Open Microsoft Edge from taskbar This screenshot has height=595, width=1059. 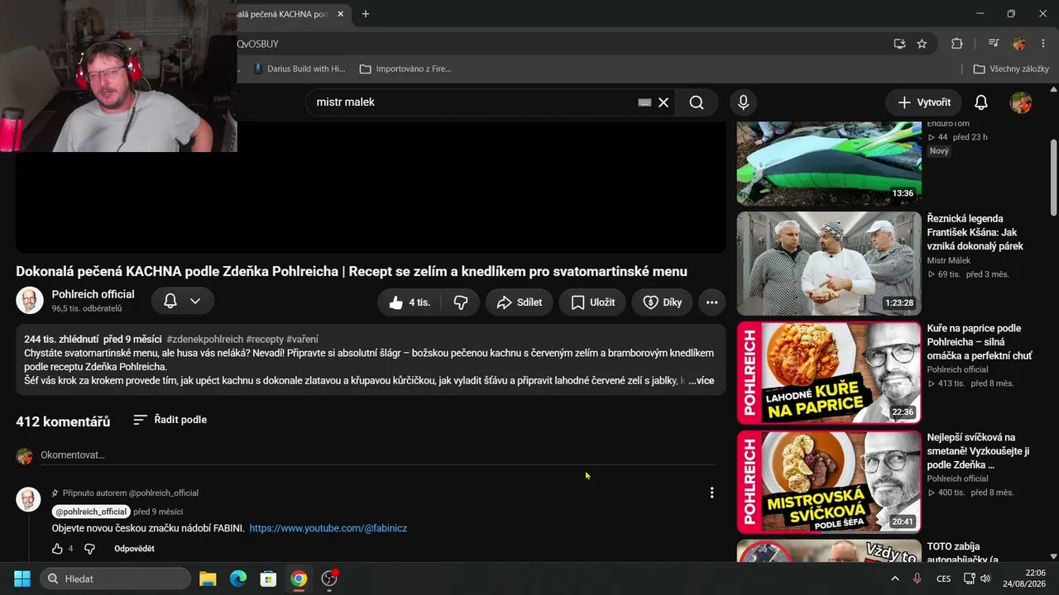point(238,578)
